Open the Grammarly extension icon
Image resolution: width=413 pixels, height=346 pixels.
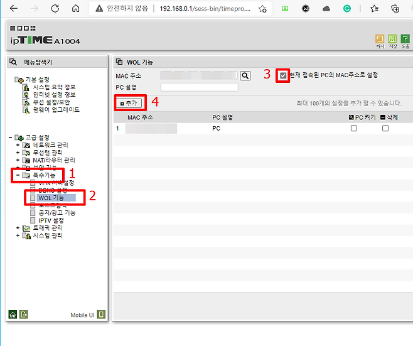[347, 9]
